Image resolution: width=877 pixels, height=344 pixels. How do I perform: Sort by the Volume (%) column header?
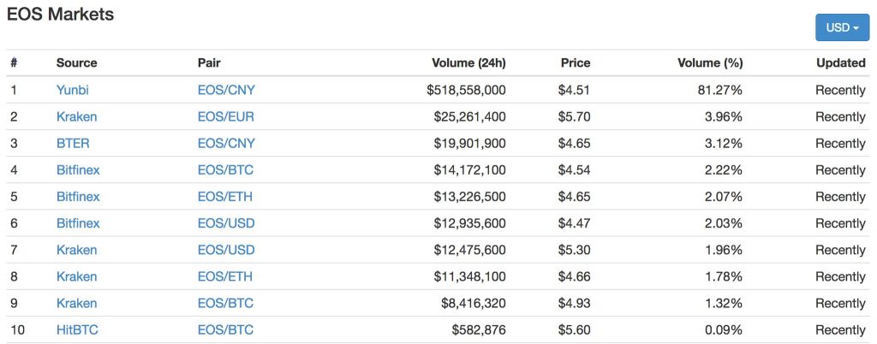pos(710,62)
